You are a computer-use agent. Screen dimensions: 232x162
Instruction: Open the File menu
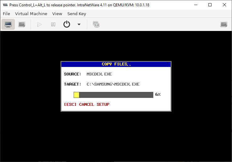(6, 14)
